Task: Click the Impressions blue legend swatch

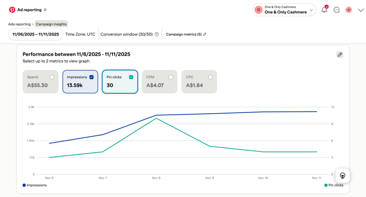Action: (24, 185)
